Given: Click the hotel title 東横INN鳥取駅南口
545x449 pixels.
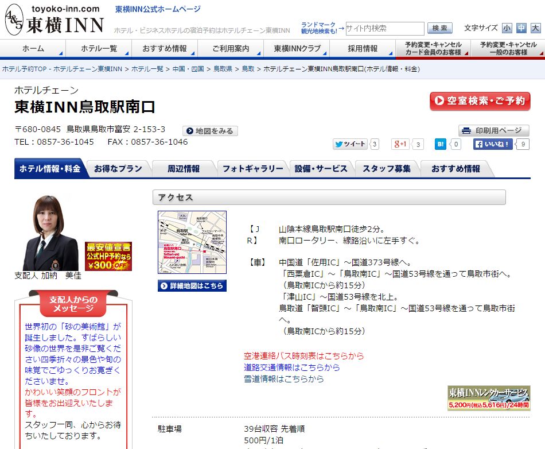Looking at the screenshot, I should [x=85, y=107].
